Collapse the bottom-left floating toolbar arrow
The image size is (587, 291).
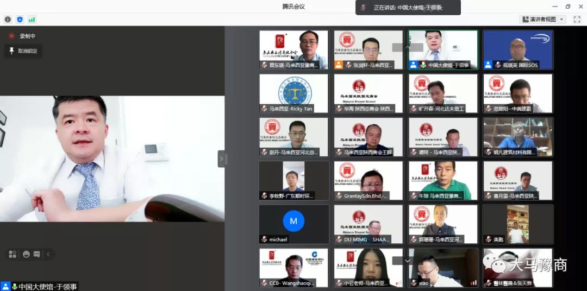click(x=48, y=254)
